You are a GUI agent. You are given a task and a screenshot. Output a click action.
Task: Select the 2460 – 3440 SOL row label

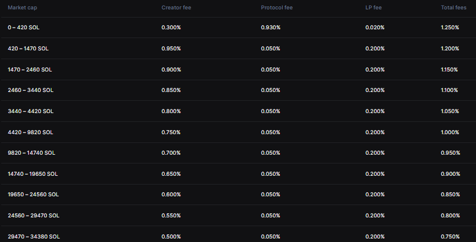[31, 90]
